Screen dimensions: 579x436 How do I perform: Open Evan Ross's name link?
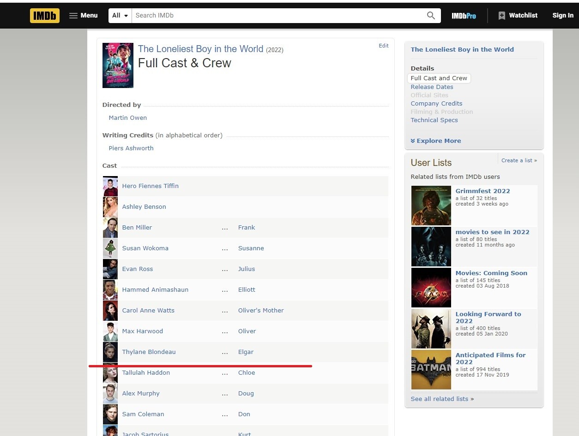click(x=137, y=269)
